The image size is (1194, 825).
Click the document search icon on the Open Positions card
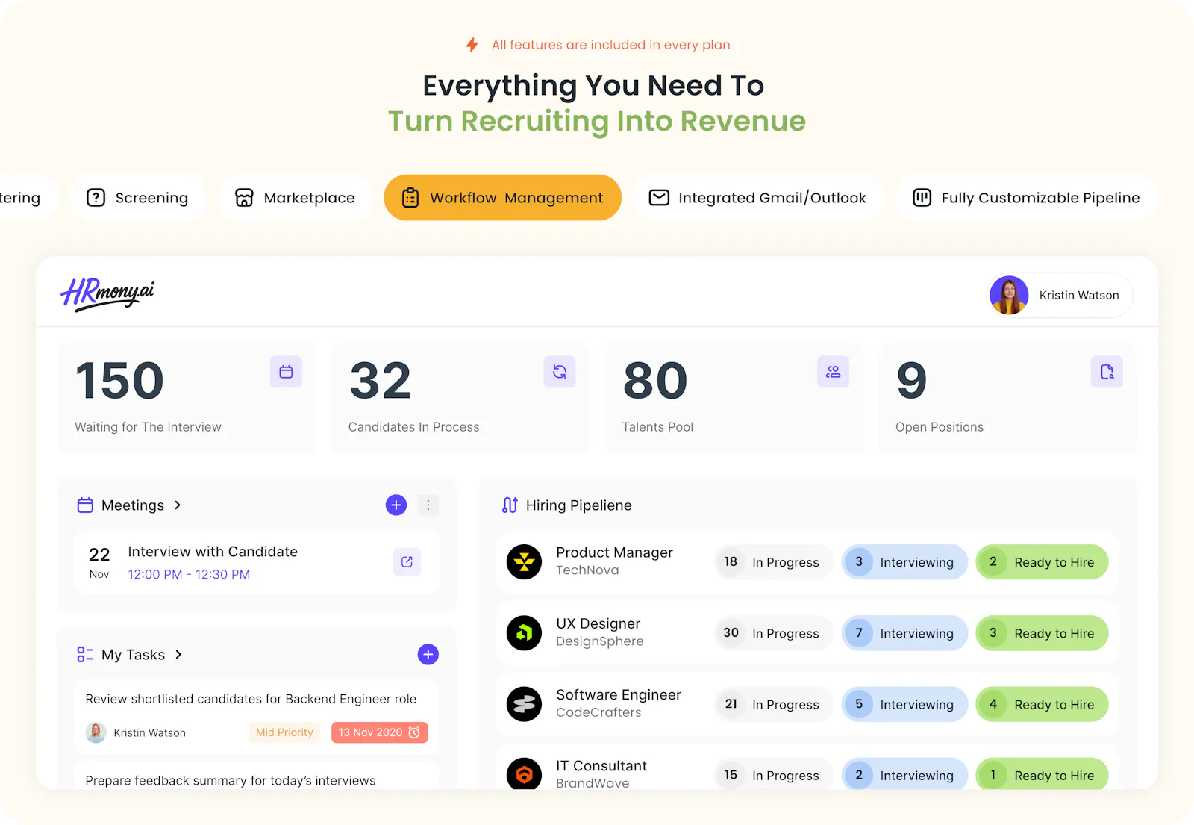pyautogui.click(x=1107, y=372)
